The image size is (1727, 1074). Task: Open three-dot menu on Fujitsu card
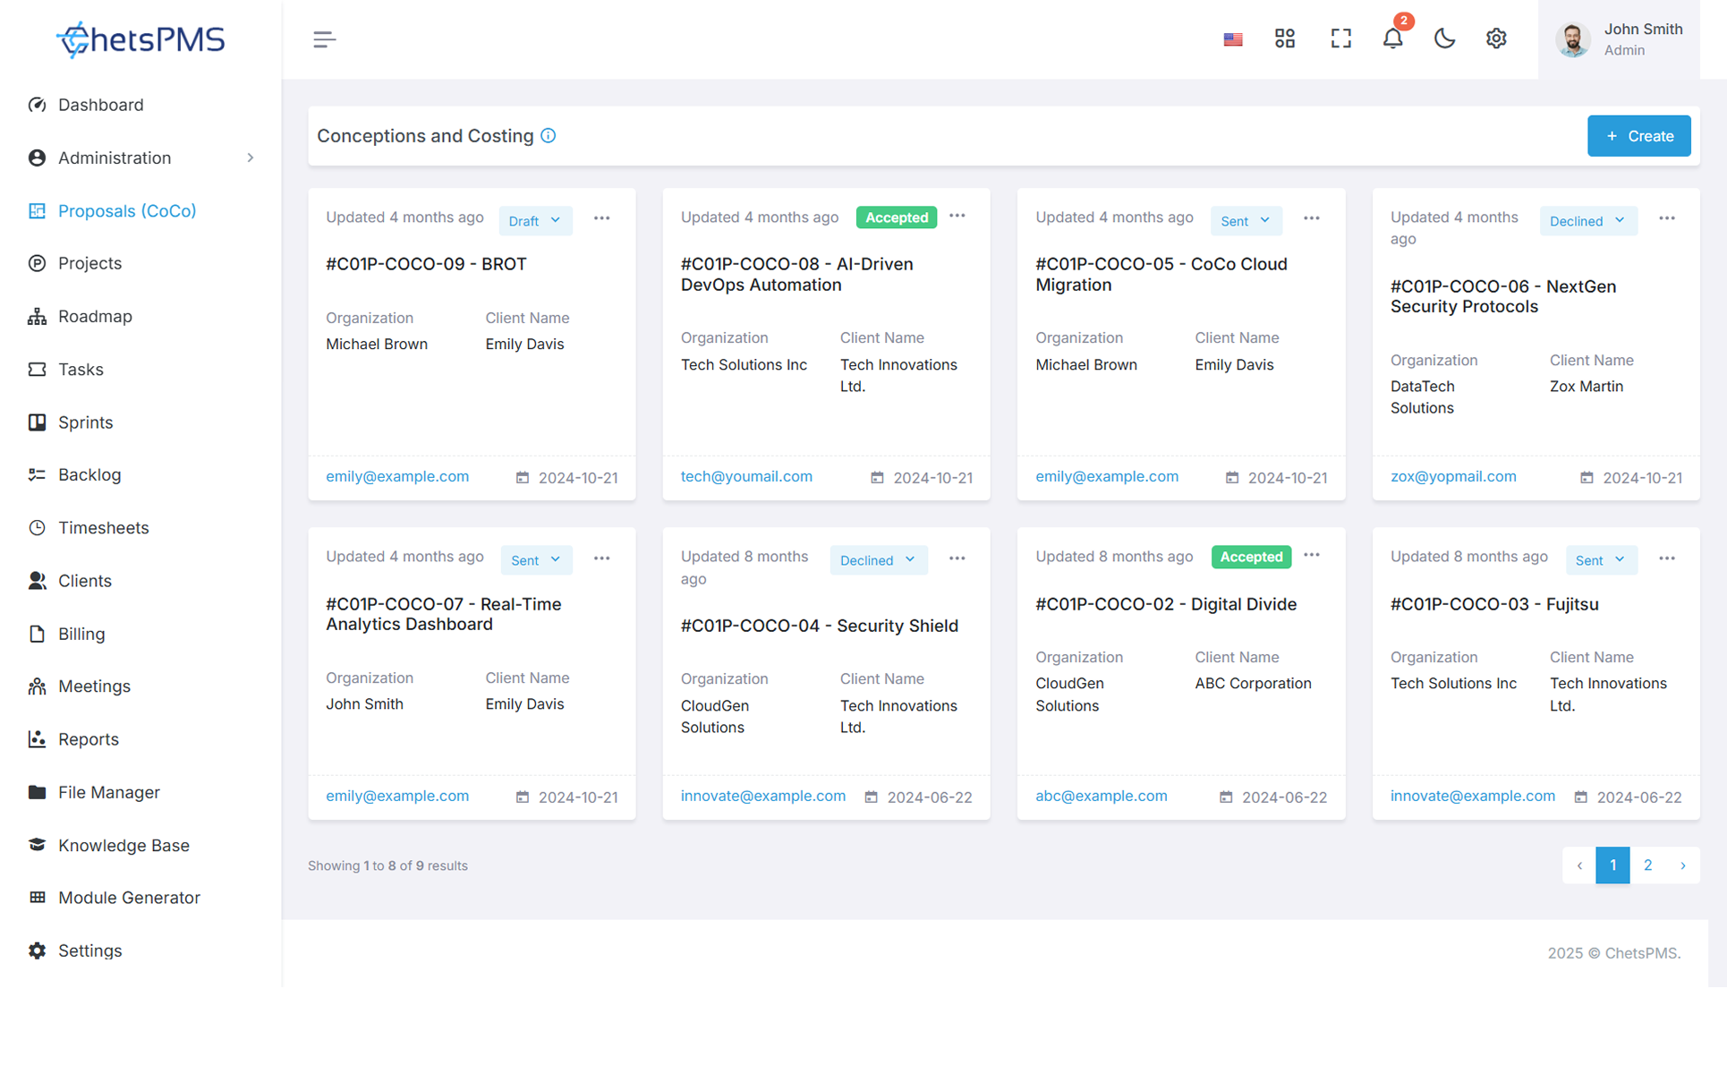pyautogui.click(x=1667, y=558)
